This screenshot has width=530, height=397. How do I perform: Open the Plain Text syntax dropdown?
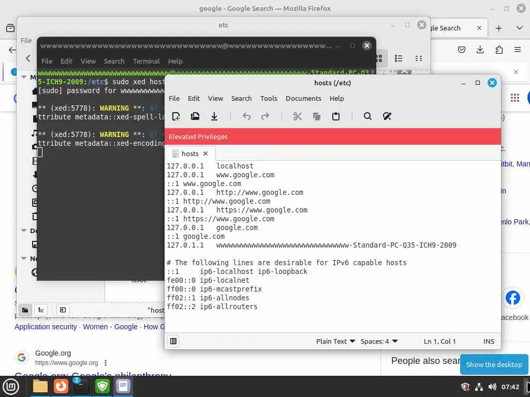click(x=335, y=341)
